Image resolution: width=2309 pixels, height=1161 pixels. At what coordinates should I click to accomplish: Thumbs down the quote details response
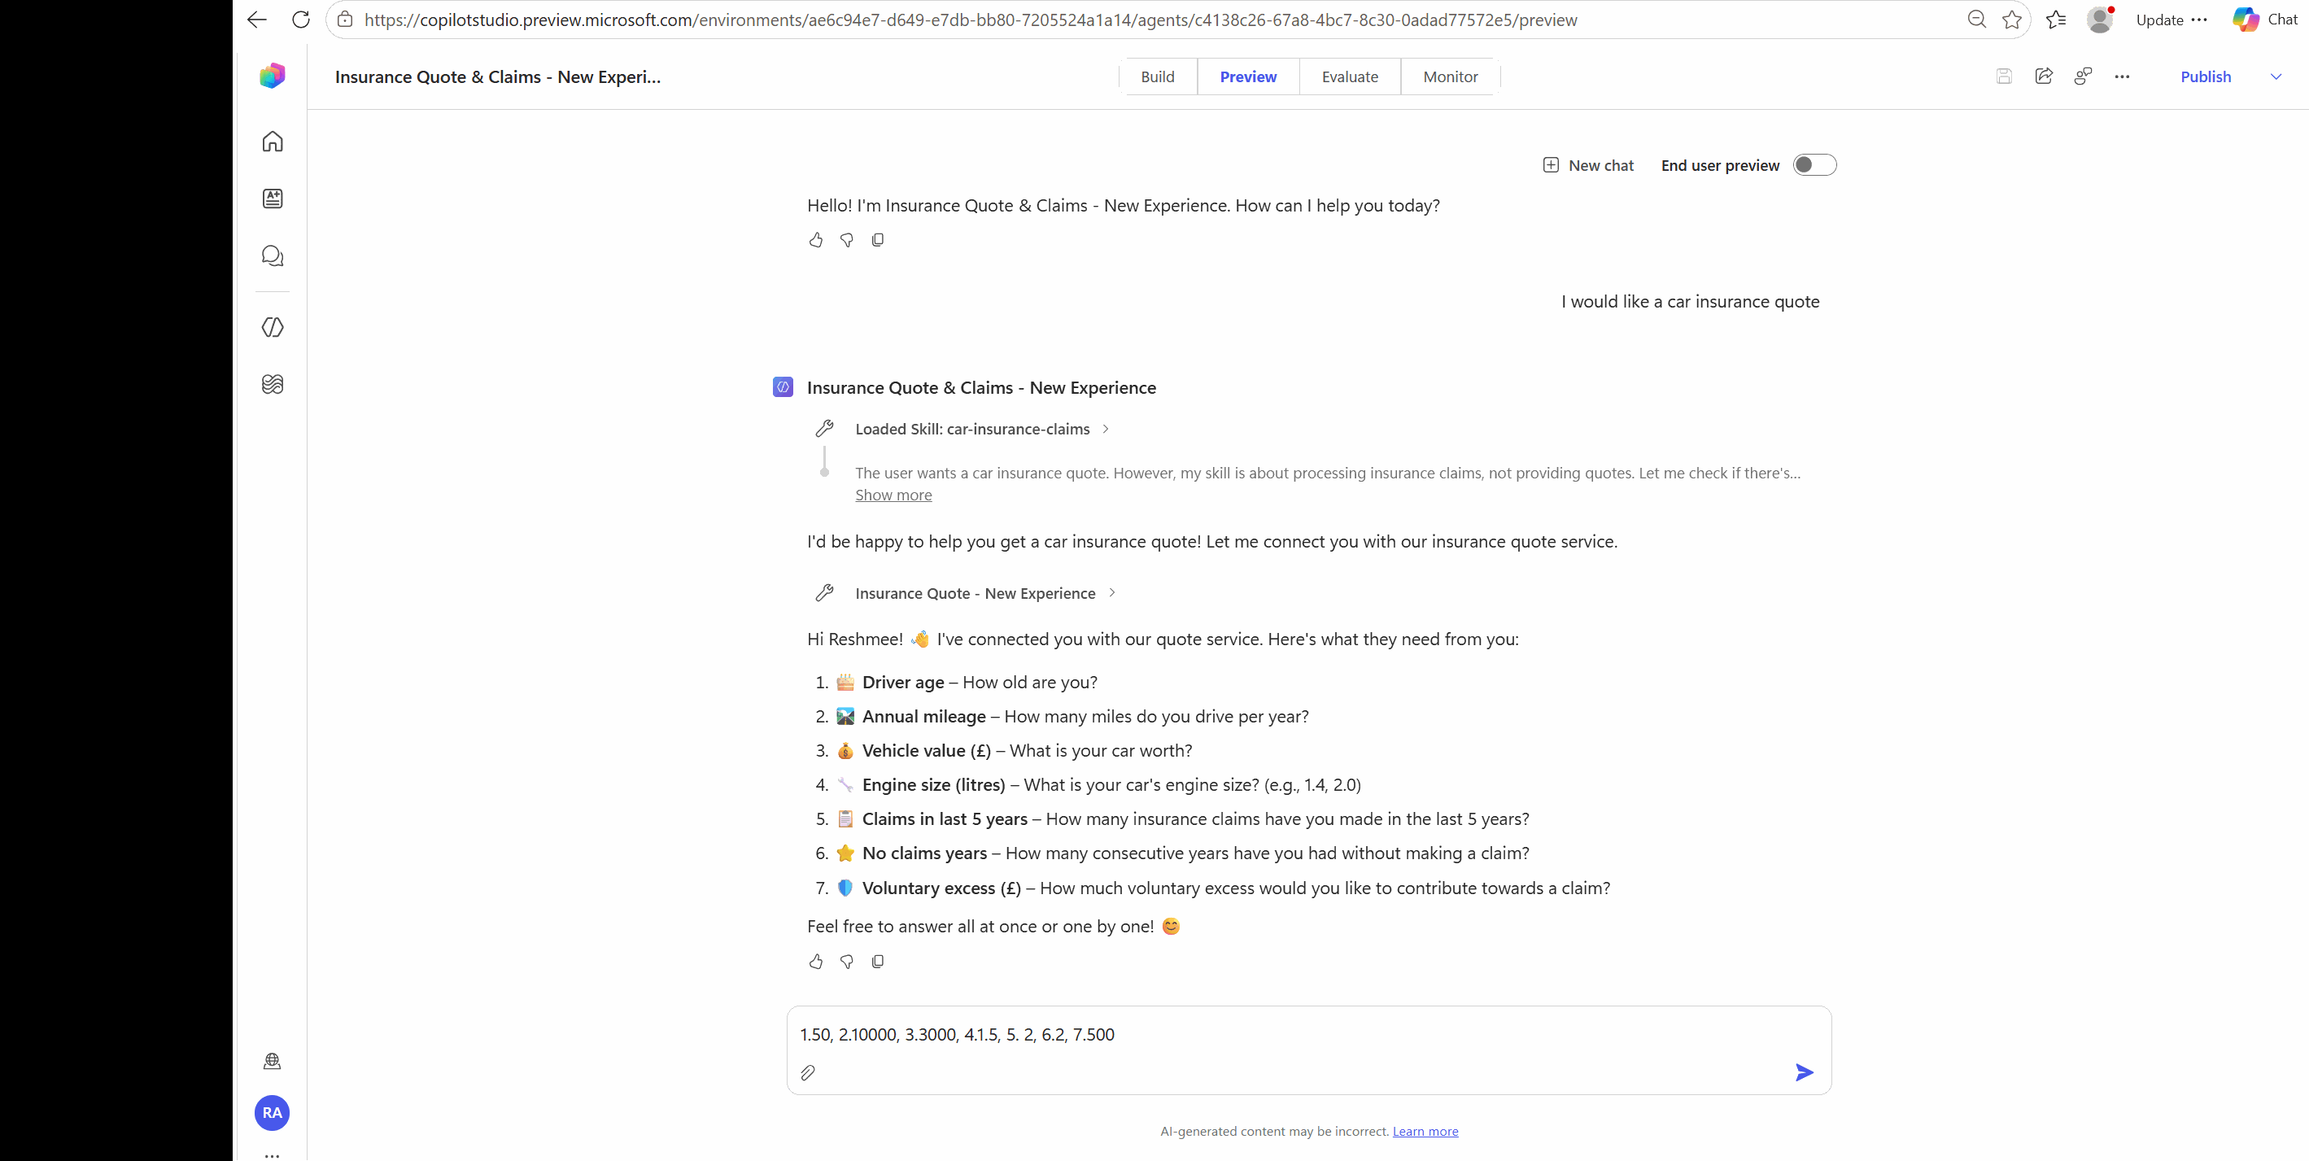tap(846, 962)
